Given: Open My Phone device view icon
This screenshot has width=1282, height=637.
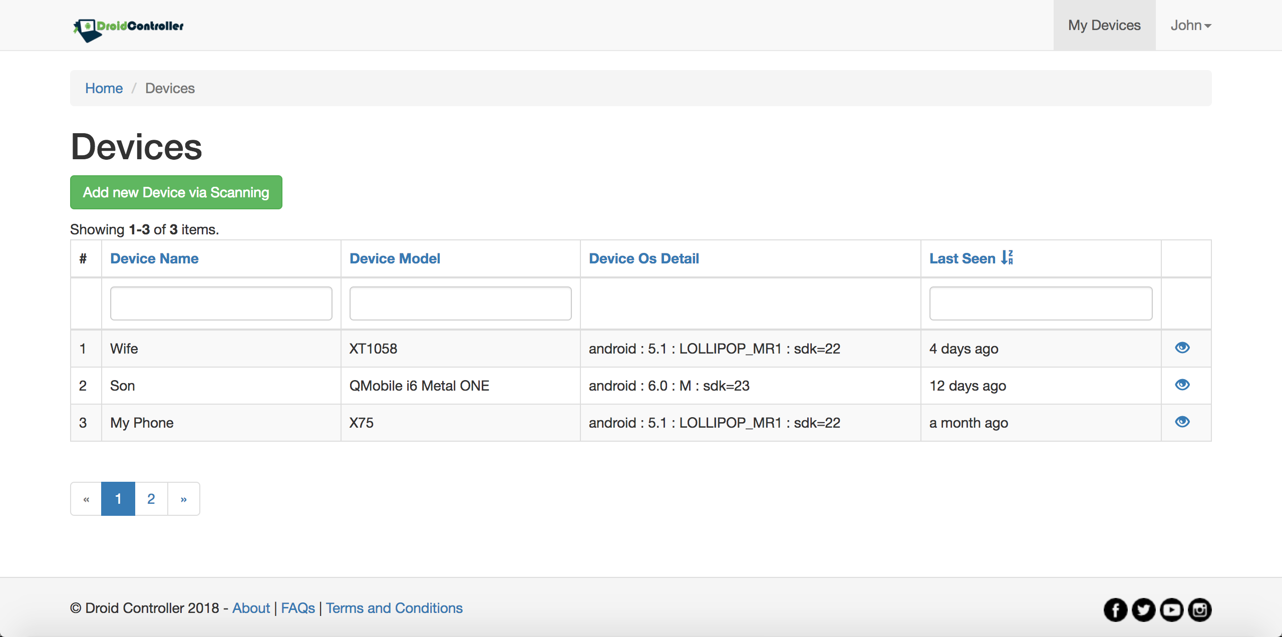Looking at the screenshot, I should pyautogui.click(x=1182, y=422).
